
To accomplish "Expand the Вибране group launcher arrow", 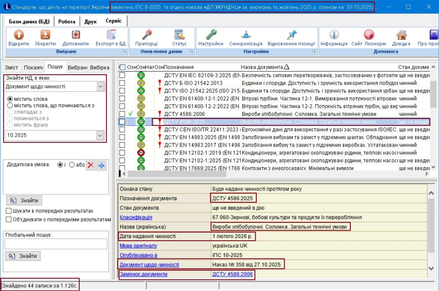I will click(124, 52).
